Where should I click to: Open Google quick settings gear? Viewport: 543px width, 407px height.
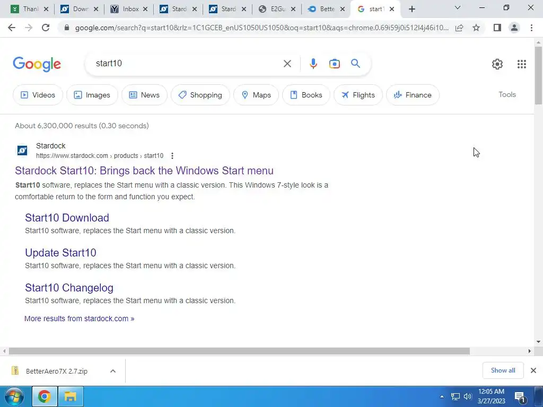tap(497, 64)
